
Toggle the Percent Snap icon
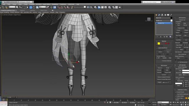pyautogui.click(x=65, y=7)
